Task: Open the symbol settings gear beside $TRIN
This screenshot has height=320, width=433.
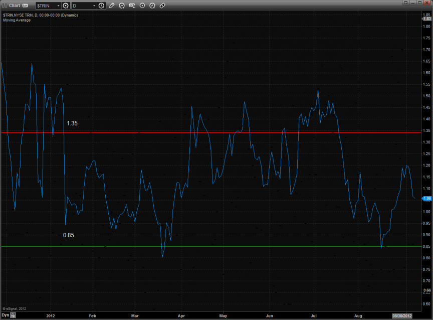Action: (x=66, y=6)
